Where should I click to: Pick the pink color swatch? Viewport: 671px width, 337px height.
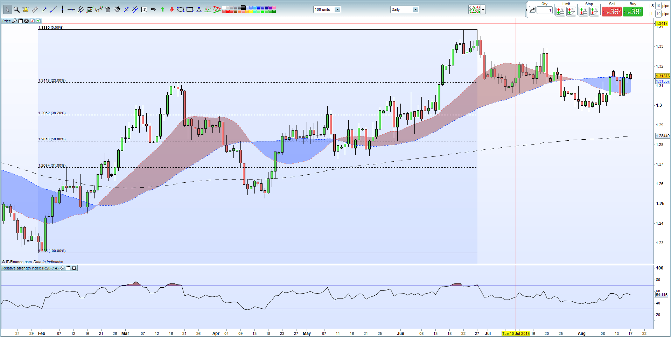[x=274, y=8]
